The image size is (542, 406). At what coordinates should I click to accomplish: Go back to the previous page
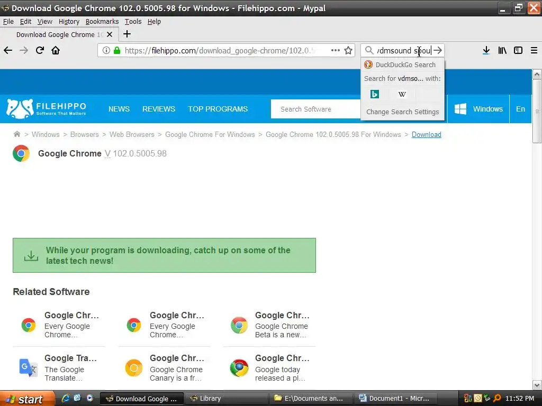click(x=8, y=50)
